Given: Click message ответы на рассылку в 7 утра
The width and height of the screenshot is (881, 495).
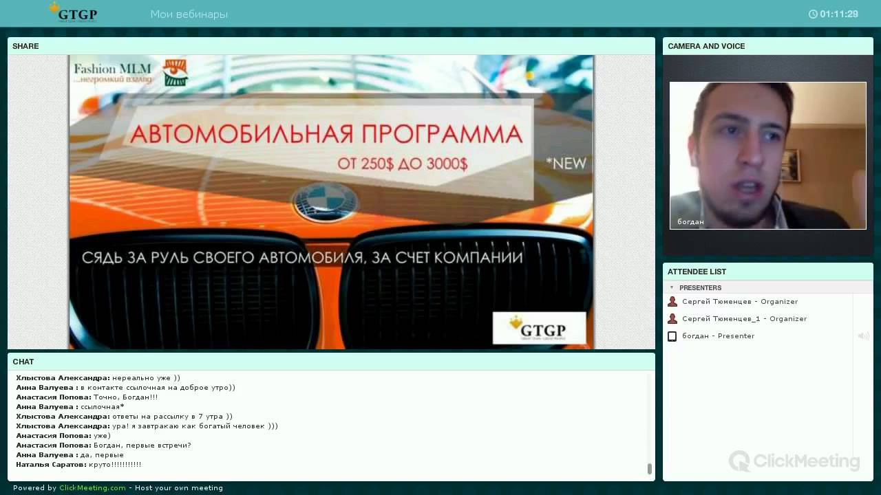Looking at the screenshot, I should 172,417.
